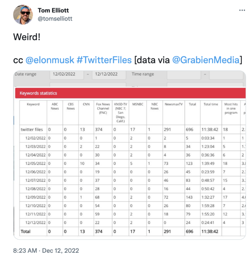The width and height of the screenshot is (252, 255).
Task: Select the Fox News Channel (FNC) column header
Action: coord(103,113)
